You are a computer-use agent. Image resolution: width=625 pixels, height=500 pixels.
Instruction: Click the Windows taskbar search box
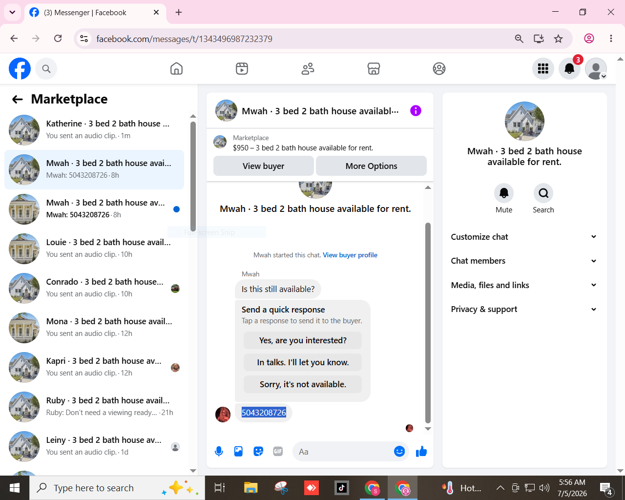[x=117, y=488]
